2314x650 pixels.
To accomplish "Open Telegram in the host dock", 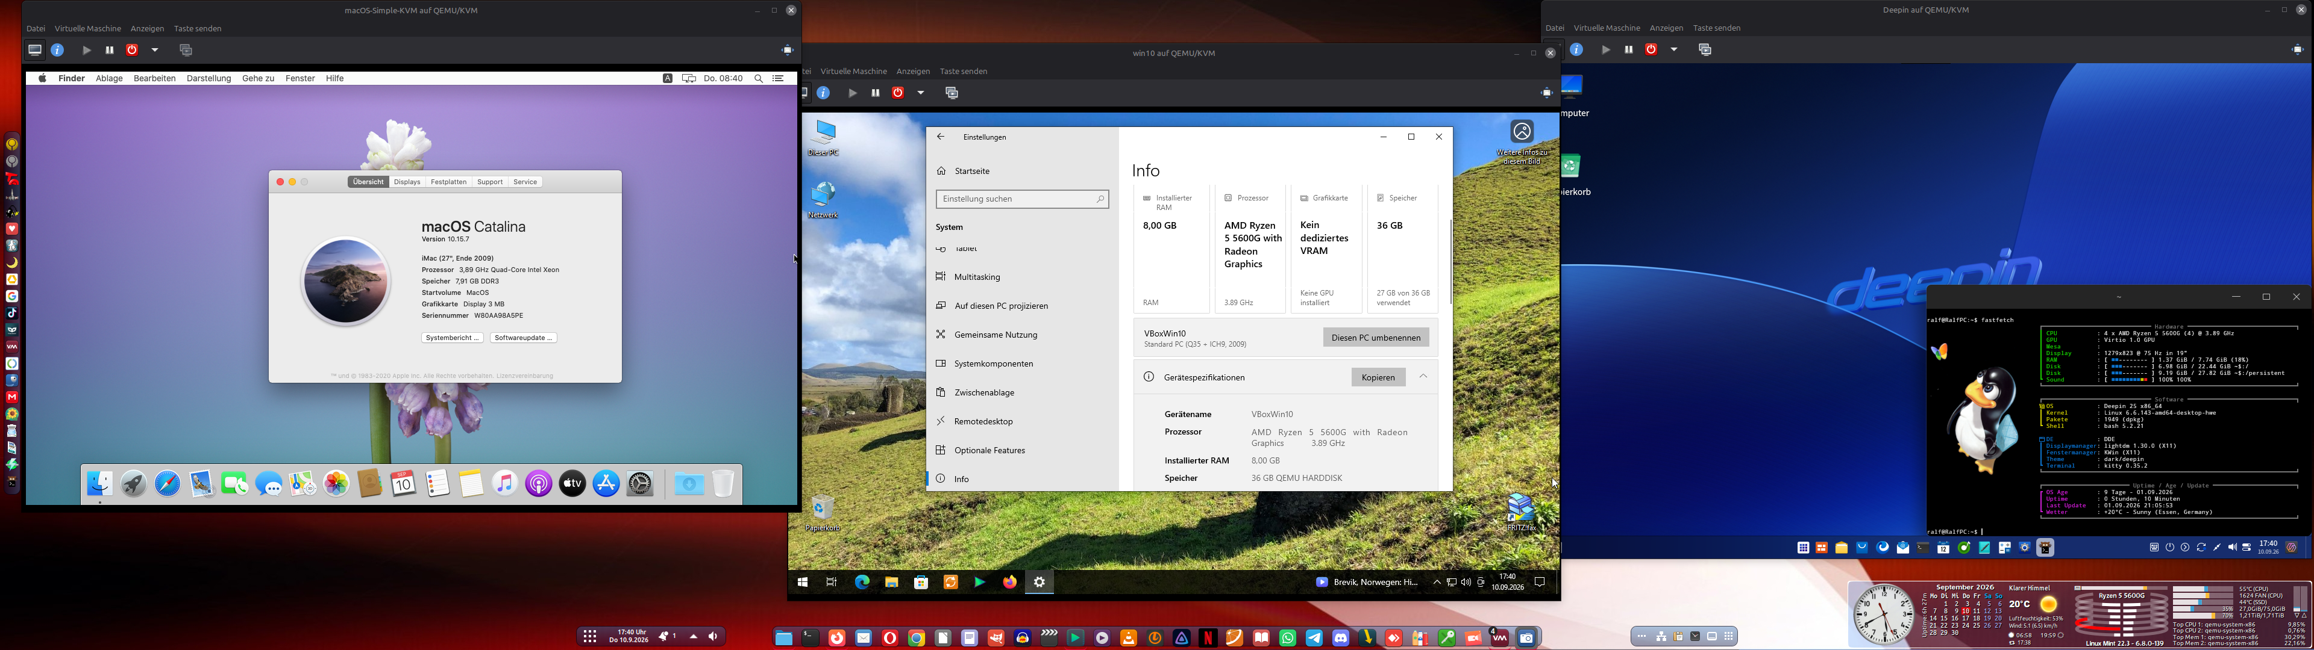I will [x=1314, y=639].
